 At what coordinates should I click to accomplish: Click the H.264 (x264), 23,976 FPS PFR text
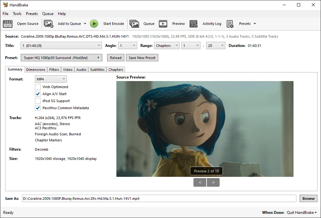tap(58, 118)
